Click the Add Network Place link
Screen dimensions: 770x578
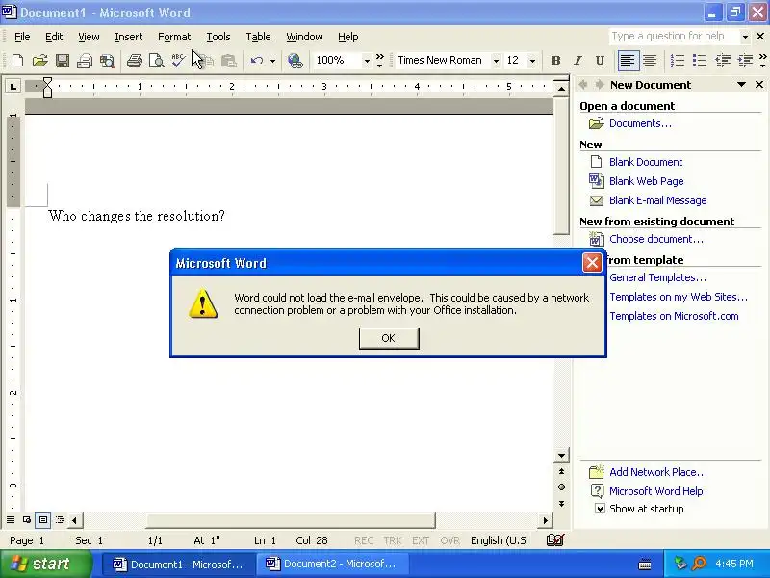[658, 472]
